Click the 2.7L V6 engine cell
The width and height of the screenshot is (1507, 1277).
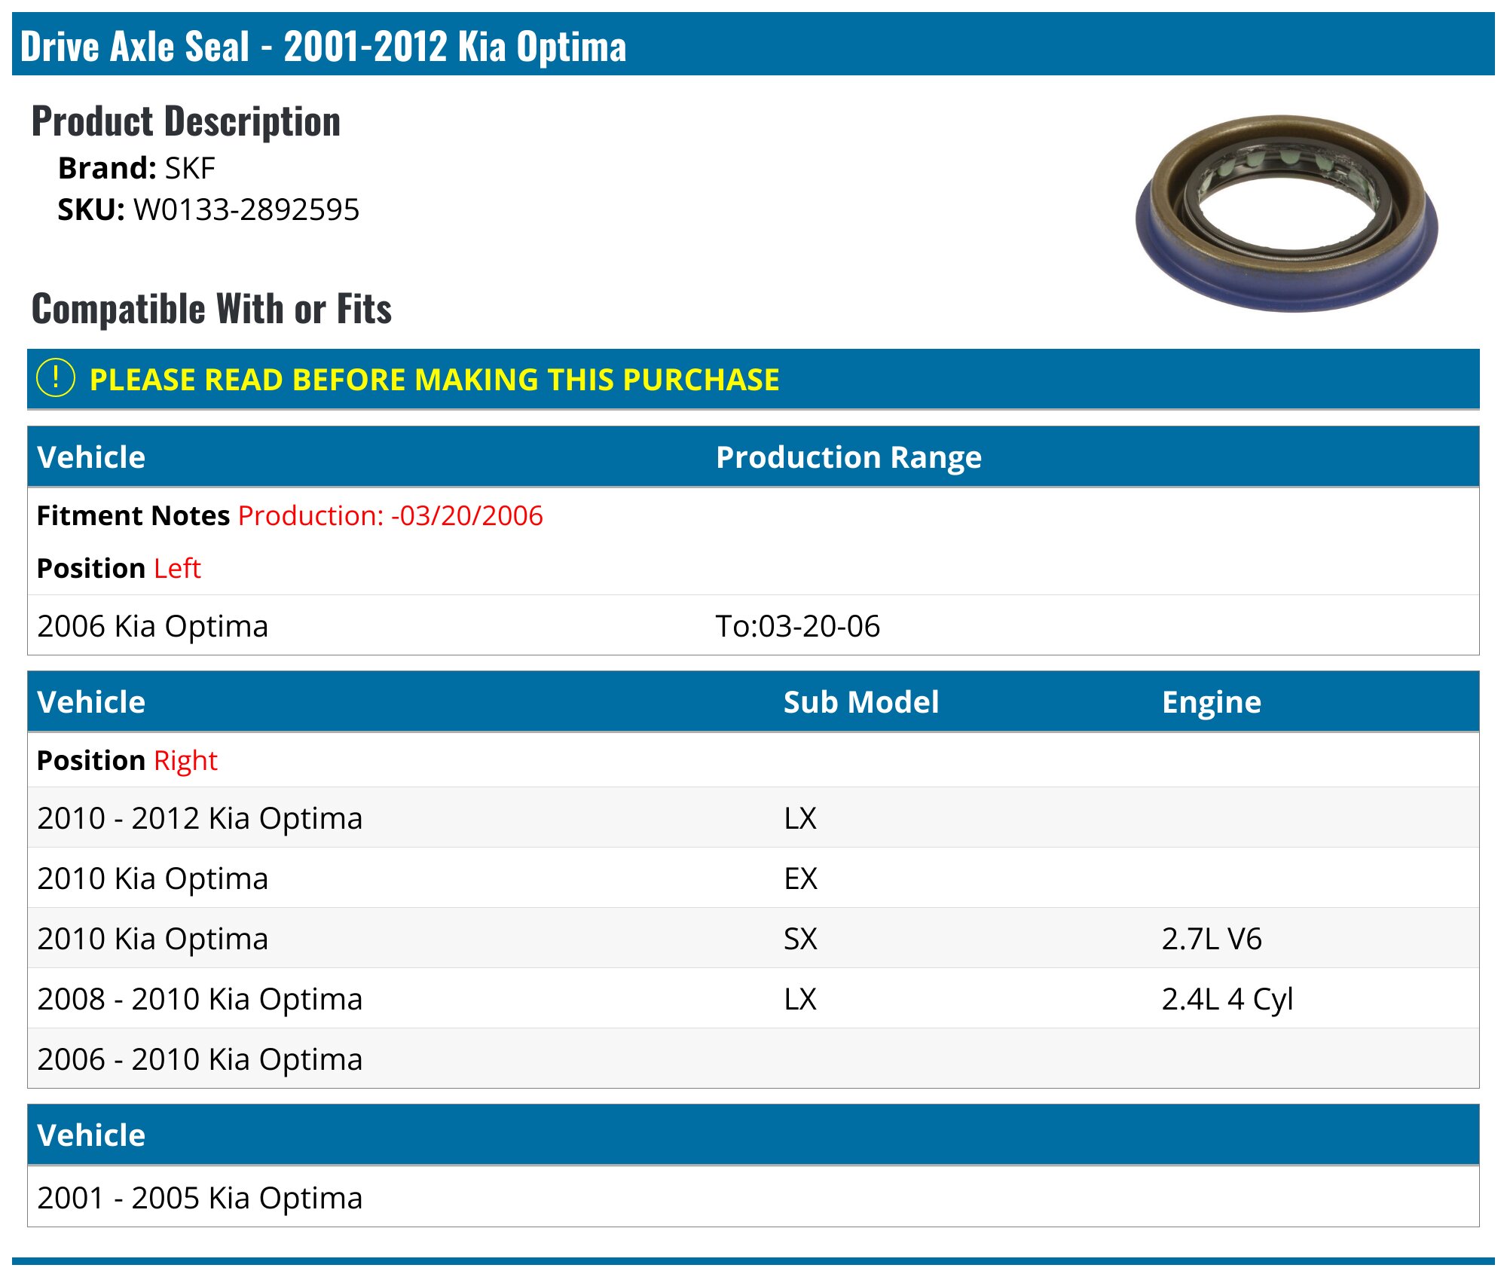[x=1211, y=939]
